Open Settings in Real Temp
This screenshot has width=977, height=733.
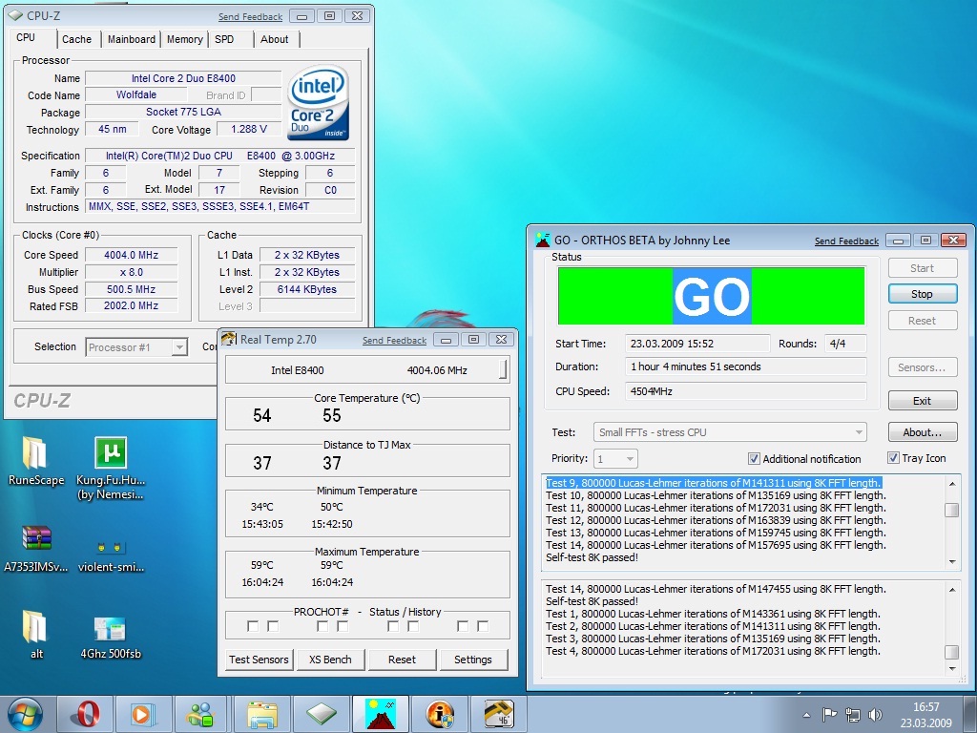[473, 660]
